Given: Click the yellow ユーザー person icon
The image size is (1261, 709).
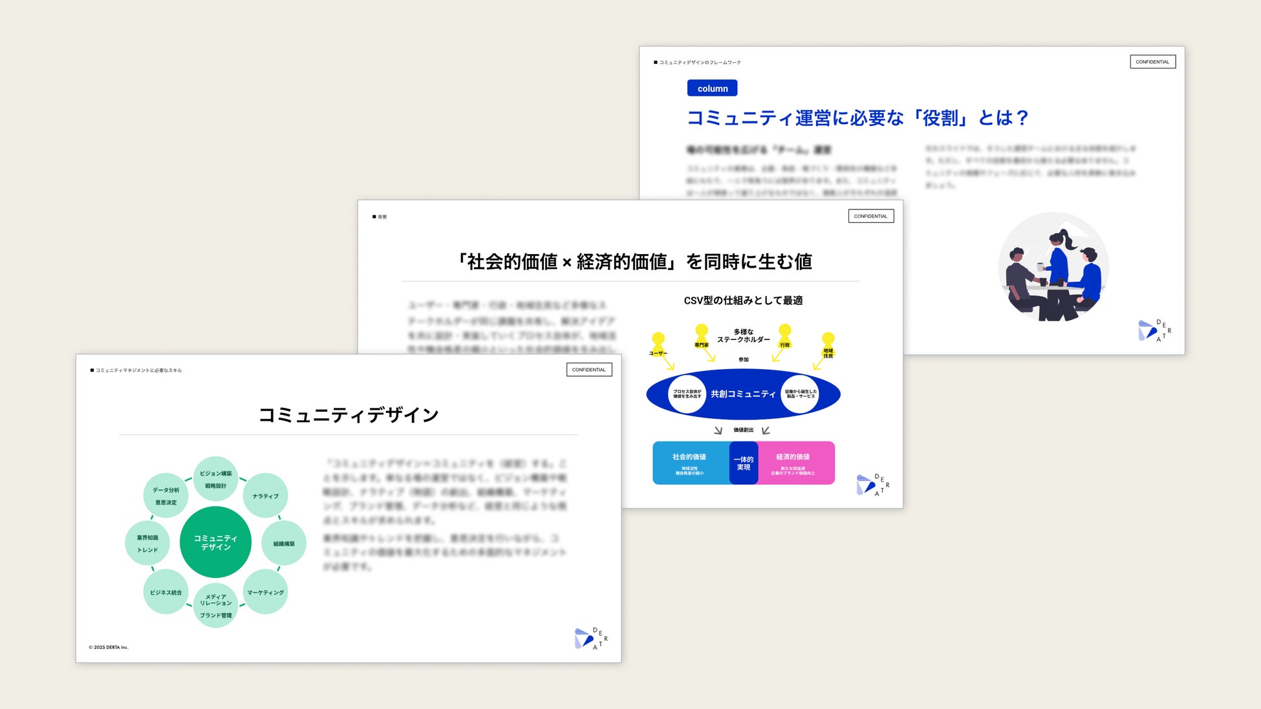Looking at the screenshot, I should [658, 343].
